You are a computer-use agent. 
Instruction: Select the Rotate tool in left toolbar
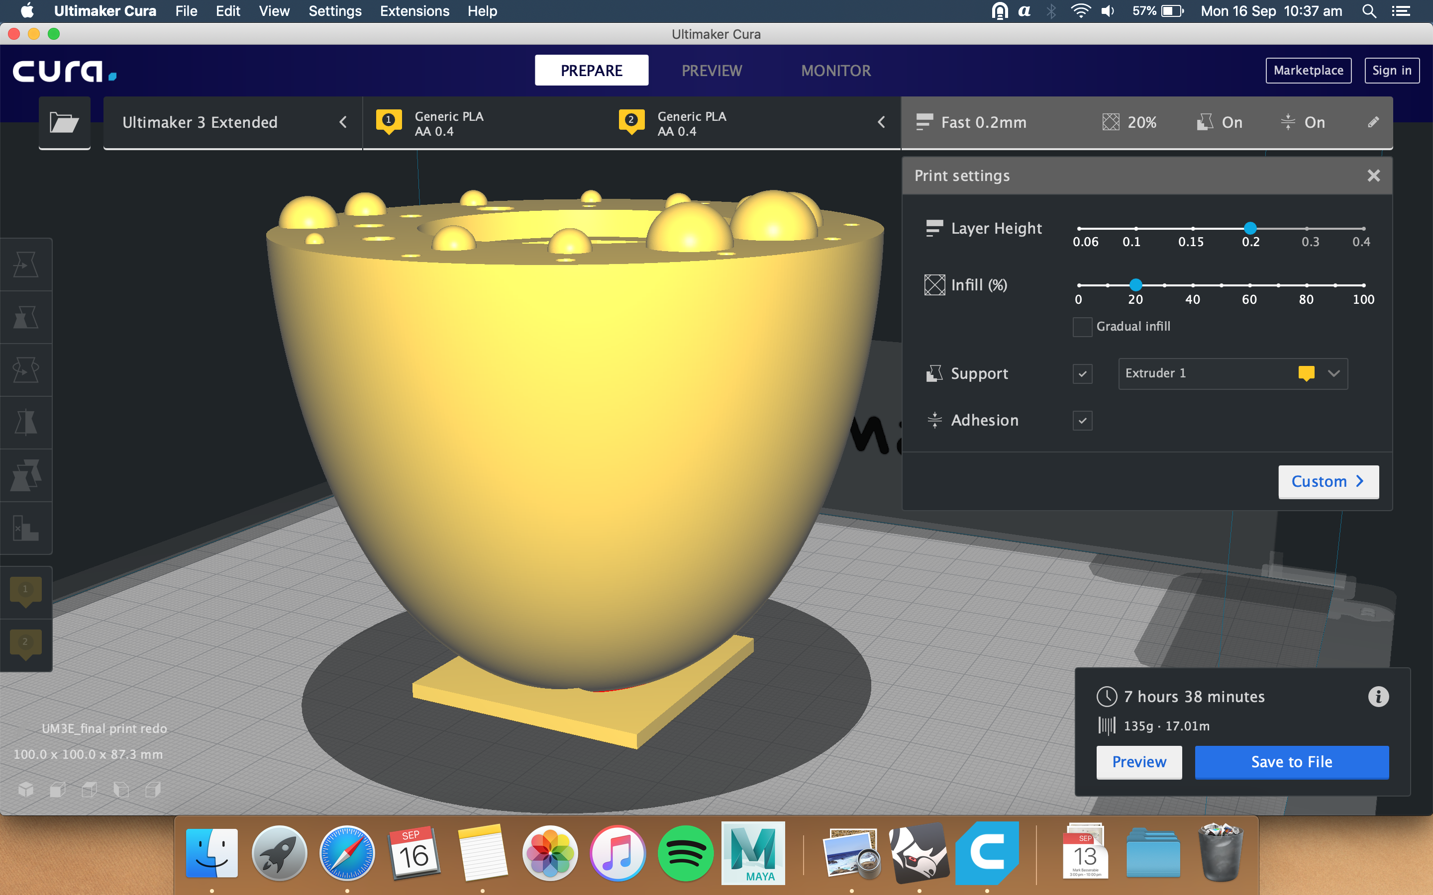(25, 370)
